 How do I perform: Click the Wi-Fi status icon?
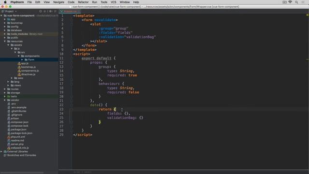[x=290, y=2]
